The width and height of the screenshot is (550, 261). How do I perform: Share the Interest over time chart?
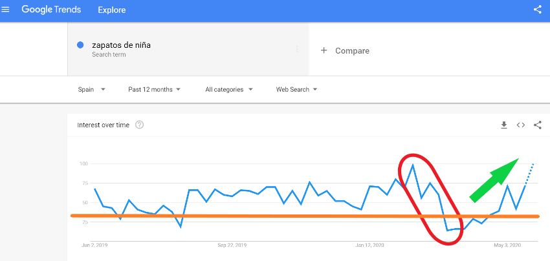click(538, 125)
